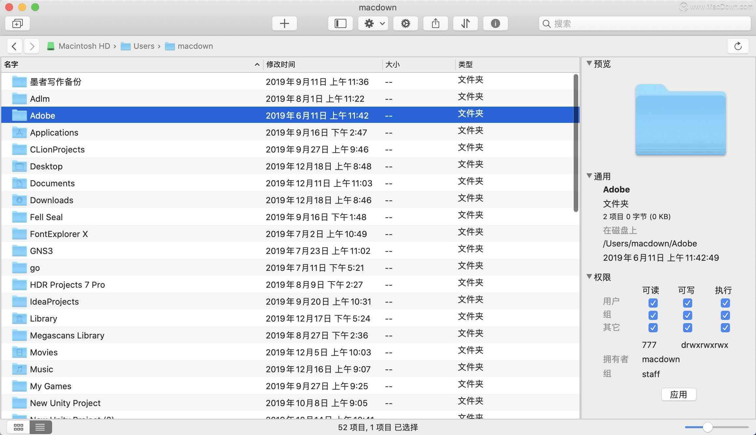
Task: Uncheck 可写 permission for 其它
Action: [x=687, y=328]
